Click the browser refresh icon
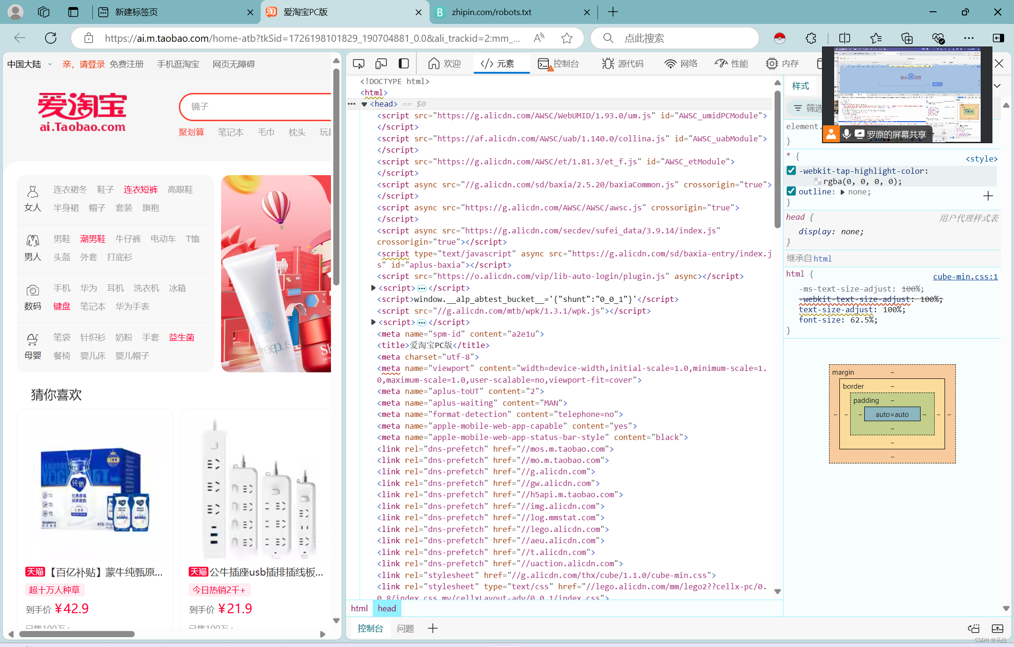The width and height of the screenshot is (1014, 647). [51, 38]
